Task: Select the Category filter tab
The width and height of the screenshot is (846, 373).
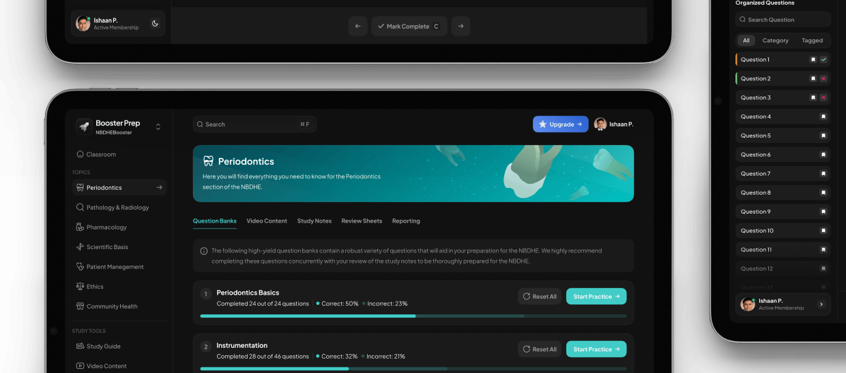Action: 776,40
